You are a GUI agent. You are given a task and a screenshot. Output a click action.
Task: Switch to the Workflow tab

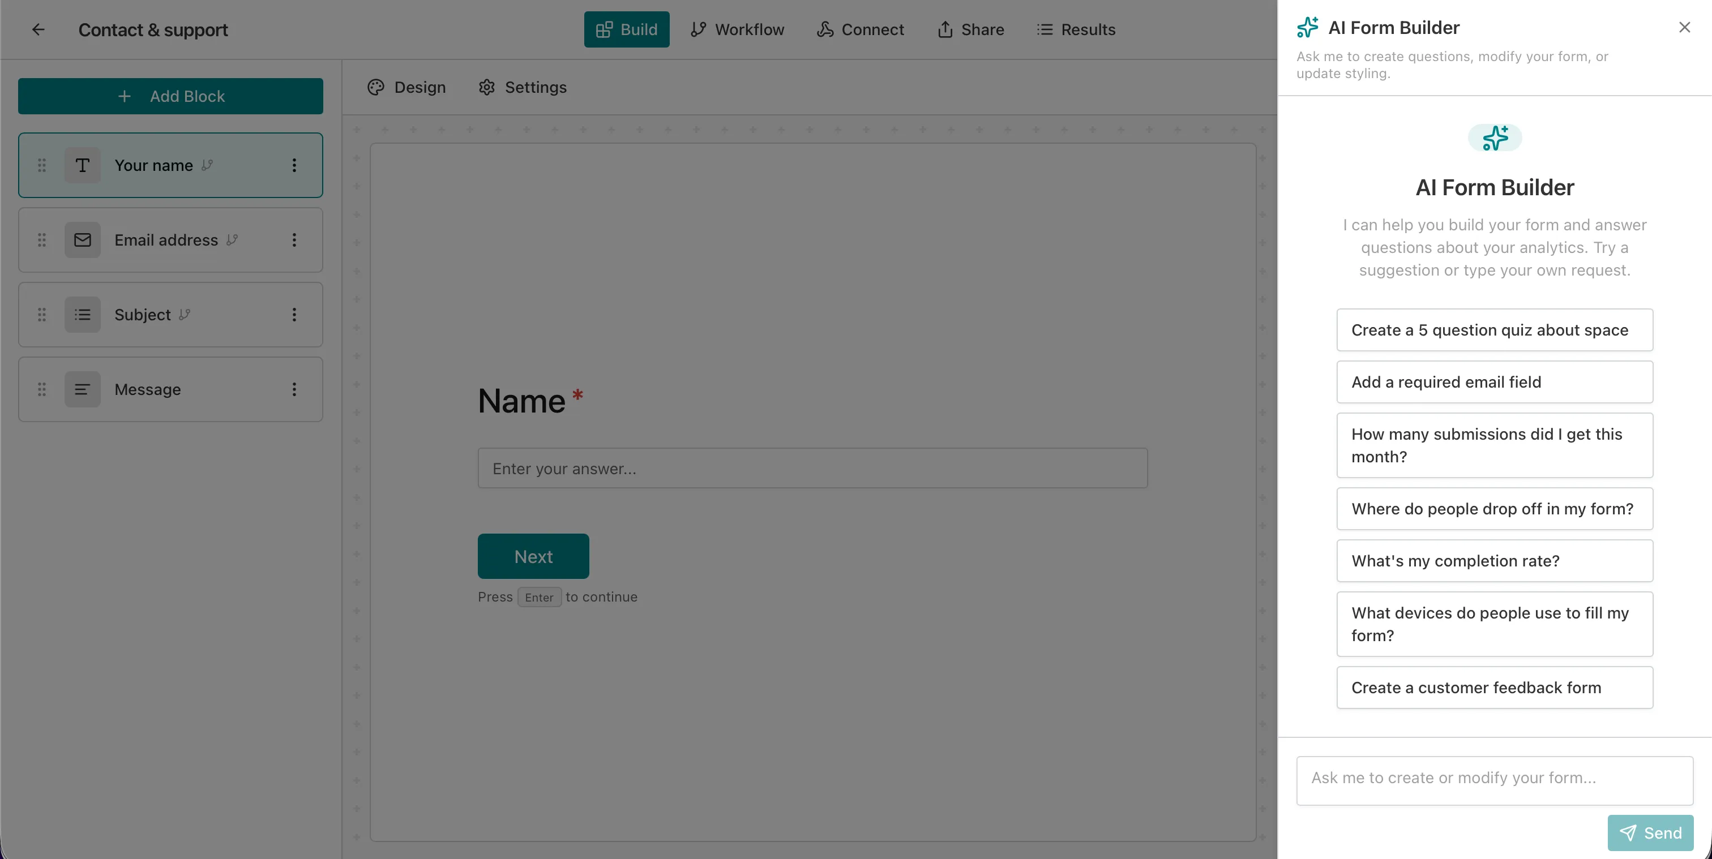pyautogui.click(x=737, y=29)
